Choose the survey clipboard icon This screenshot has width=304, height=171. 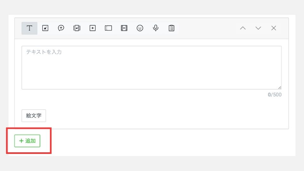[171, 28]
